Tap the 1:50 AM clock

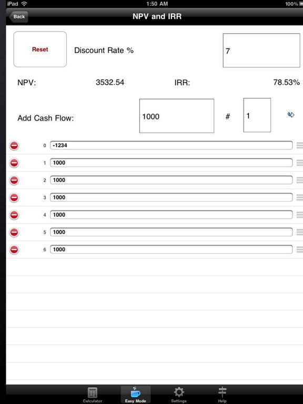click(157, 4)
